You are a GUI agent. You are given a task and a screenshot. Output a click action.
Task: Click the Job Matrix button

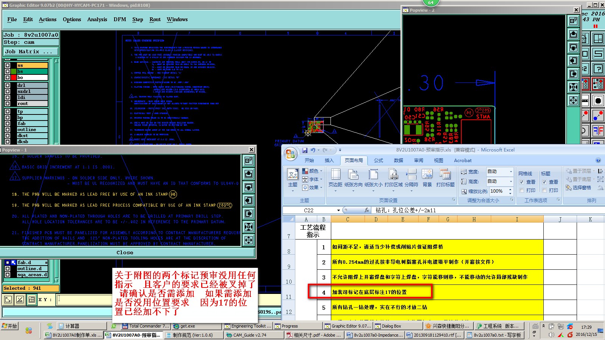[x=31, y=51]
